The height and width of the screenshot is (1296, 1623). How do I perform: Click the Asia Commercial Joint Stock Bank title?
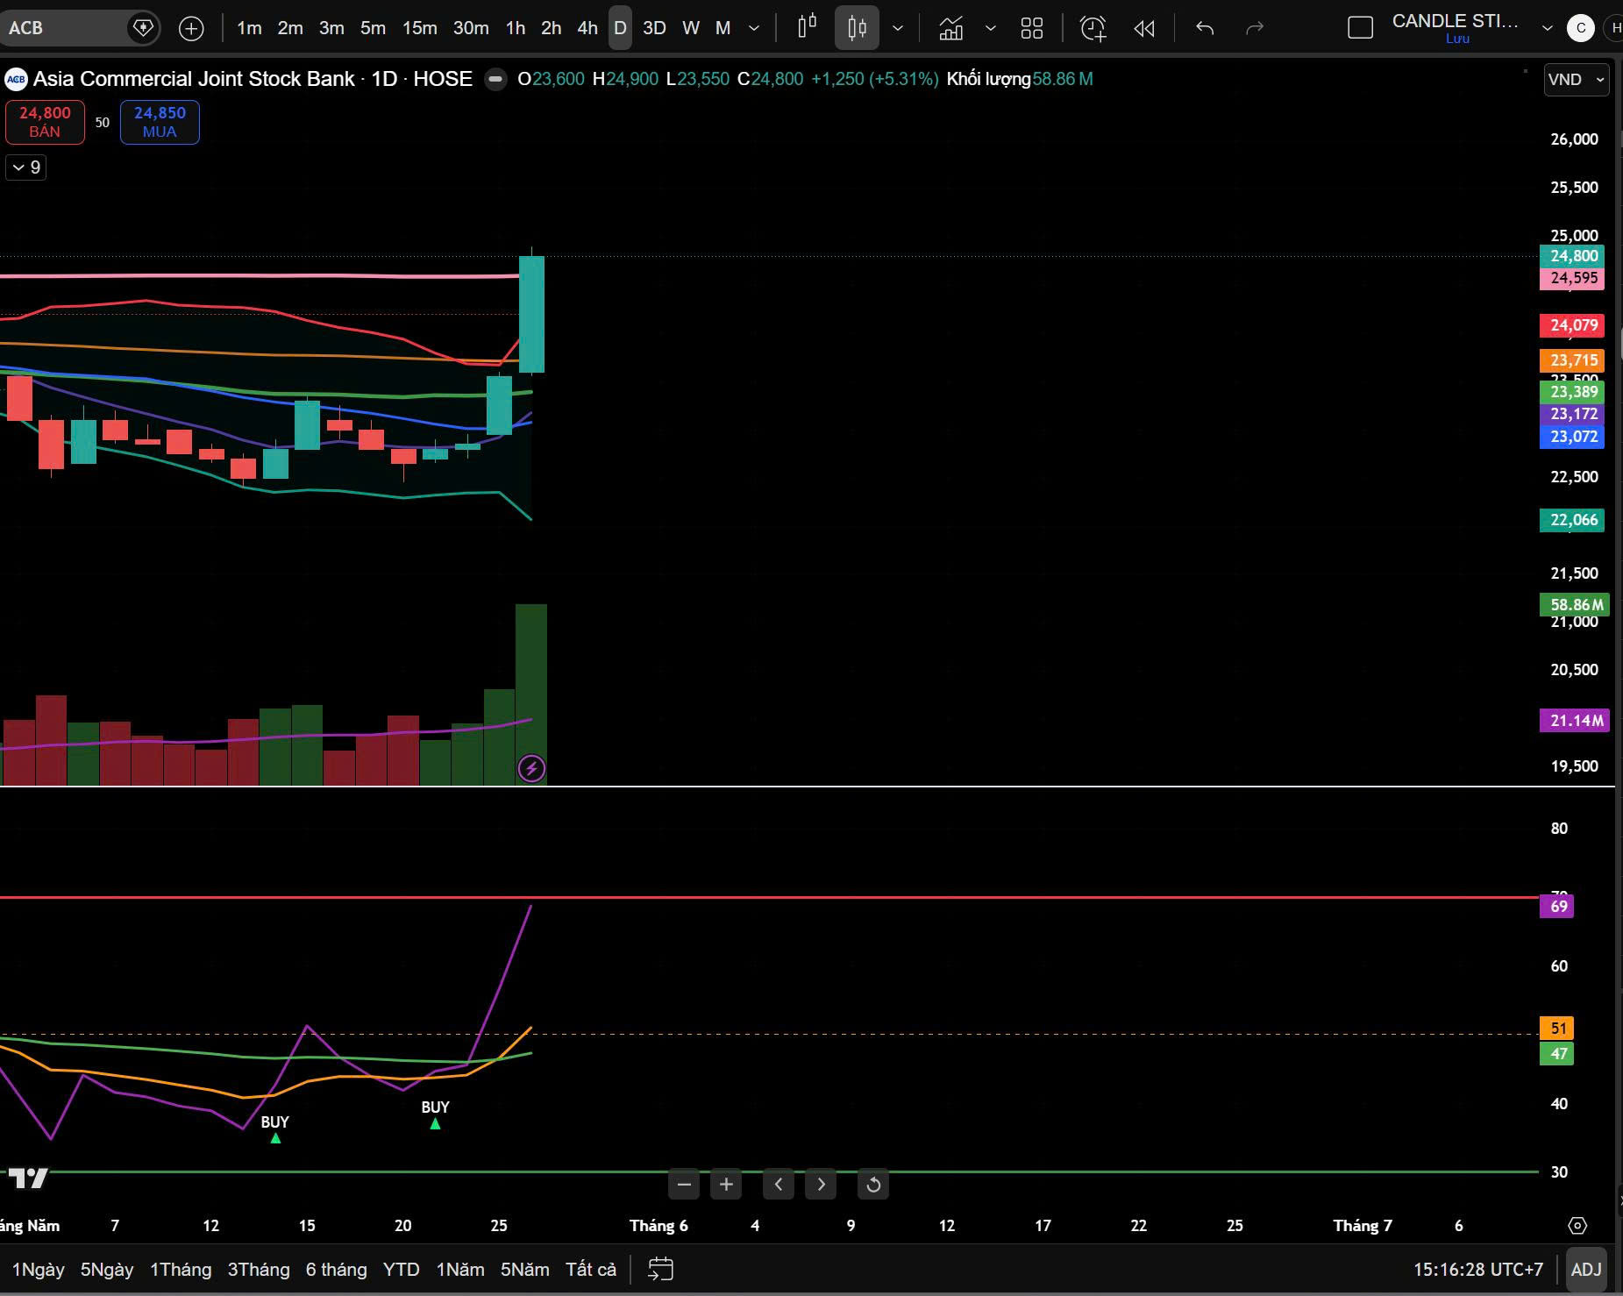pos(194,79)
